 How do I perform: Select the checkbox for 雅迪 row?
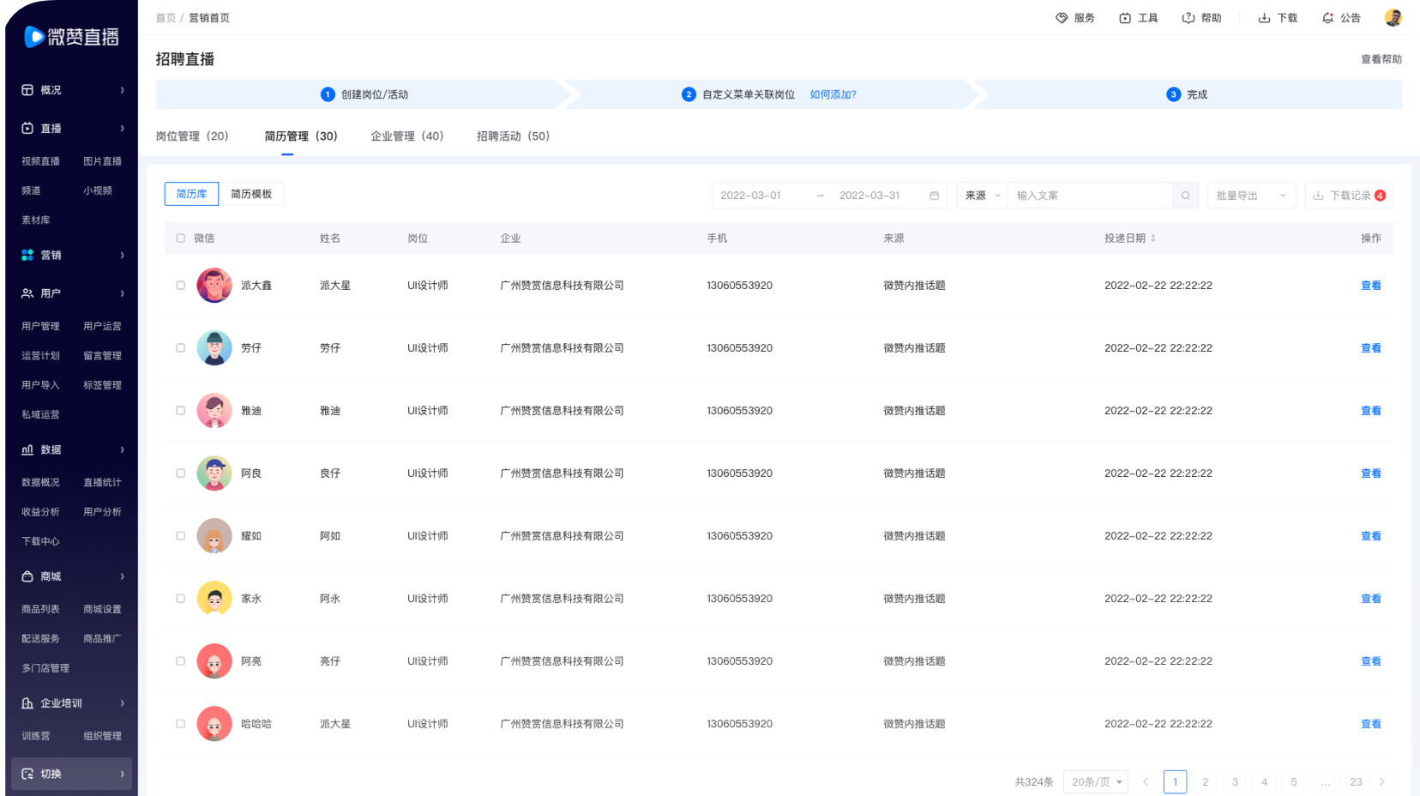(180, 411)
